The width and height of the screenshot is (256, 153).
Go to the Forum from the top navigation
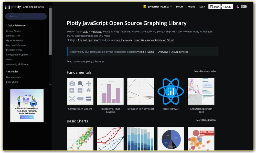click(180, 7)
